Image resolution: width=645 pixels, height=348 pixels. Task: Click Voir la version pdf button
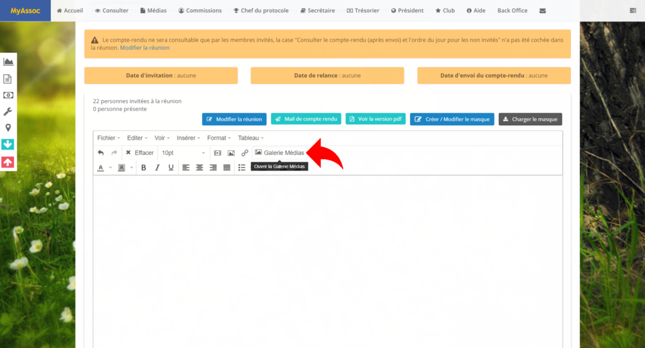pyautogui.click(x=375, y=119)
